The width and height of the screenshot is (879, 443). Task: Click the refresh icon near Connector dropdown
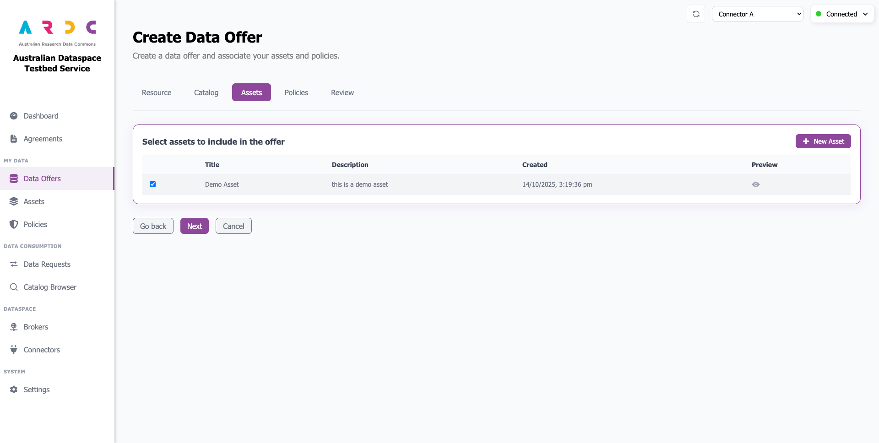pyautogui.click(x=696, y=14)
